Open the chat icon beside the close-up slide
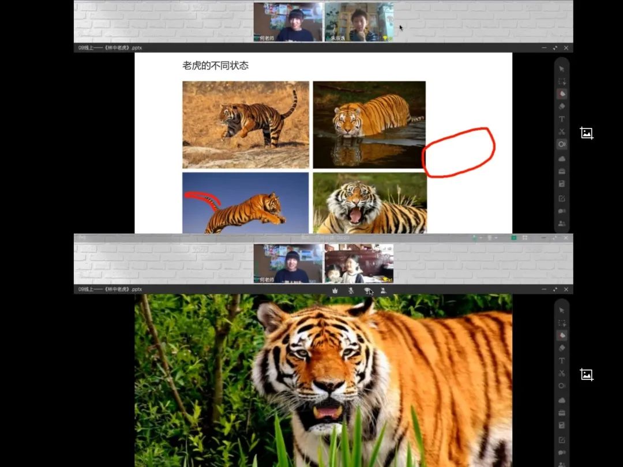623x467 pixels. 562,453
